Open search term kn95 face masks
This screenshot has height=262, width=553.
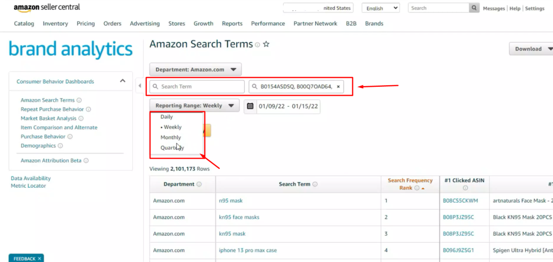[239, 217]
